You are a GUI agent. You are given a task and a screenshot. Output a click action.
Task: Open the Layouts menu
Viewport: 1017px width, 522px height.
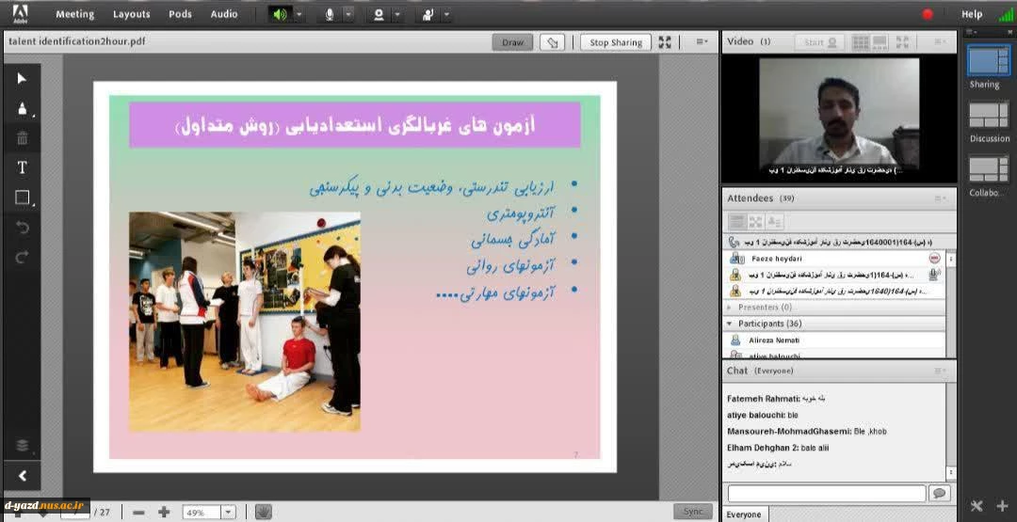tap(131, 14)
